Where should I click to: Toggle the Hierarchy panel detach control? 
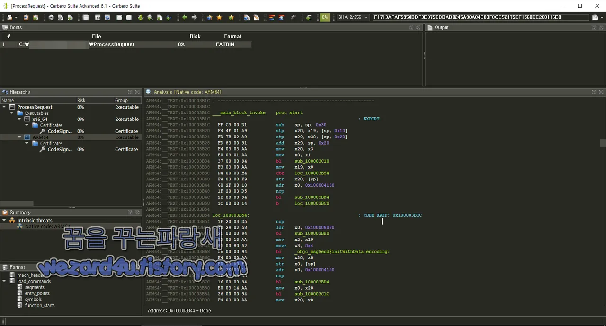point(130,92)
